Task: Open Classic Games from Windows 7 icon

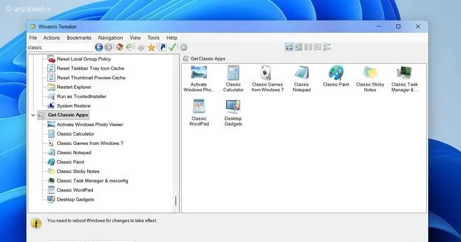Action: pyautogui.click(x=267, y=79)
